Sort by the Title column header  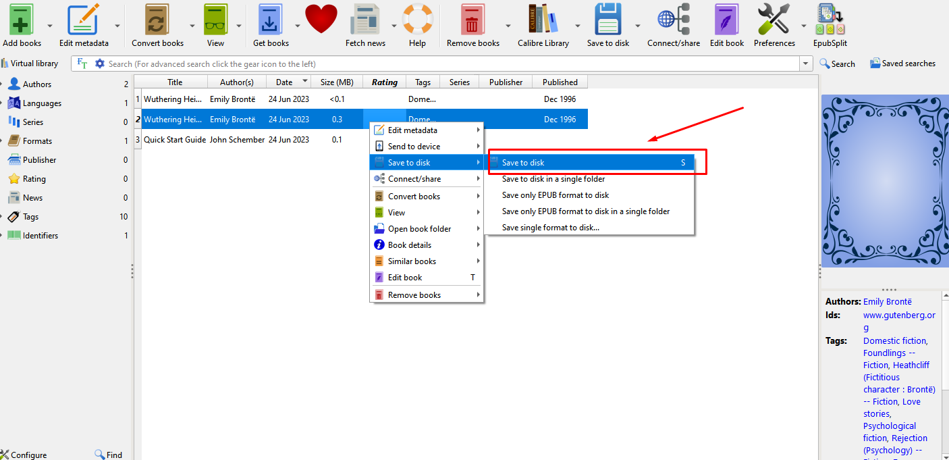point(175,82)
